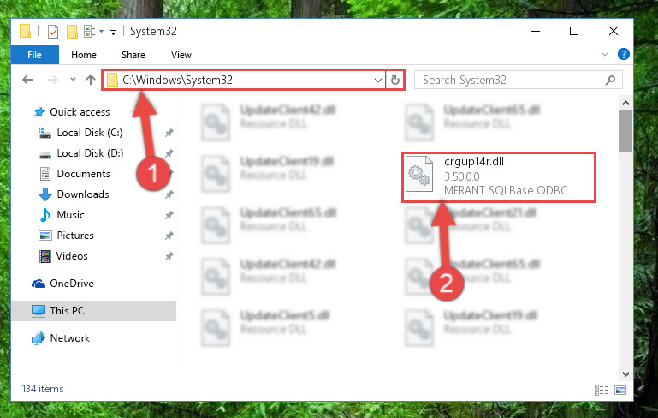Switch to Details view layout icon
The image size is (658, 418).
tap(602, 390)
